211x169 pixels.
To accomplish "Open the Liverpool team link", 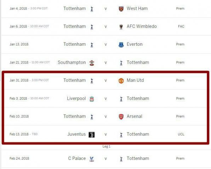I will [x=76, y=99].
